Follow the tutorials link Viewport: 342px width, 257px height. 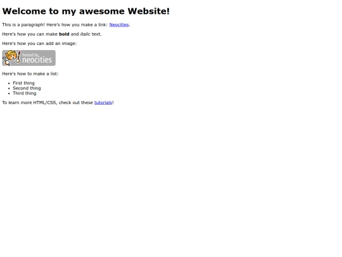tap(103, 103)
